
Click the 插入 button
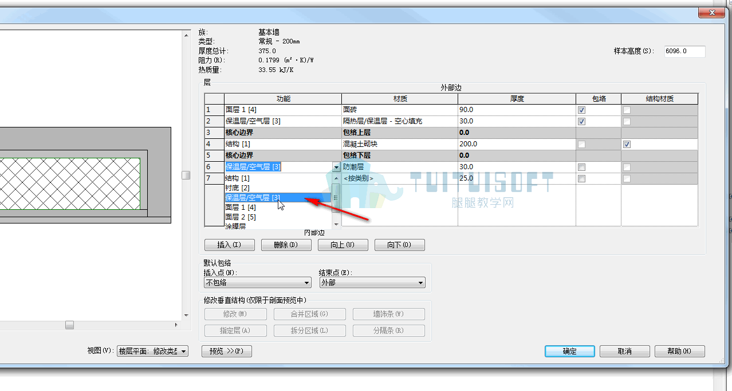coord(229,245)
